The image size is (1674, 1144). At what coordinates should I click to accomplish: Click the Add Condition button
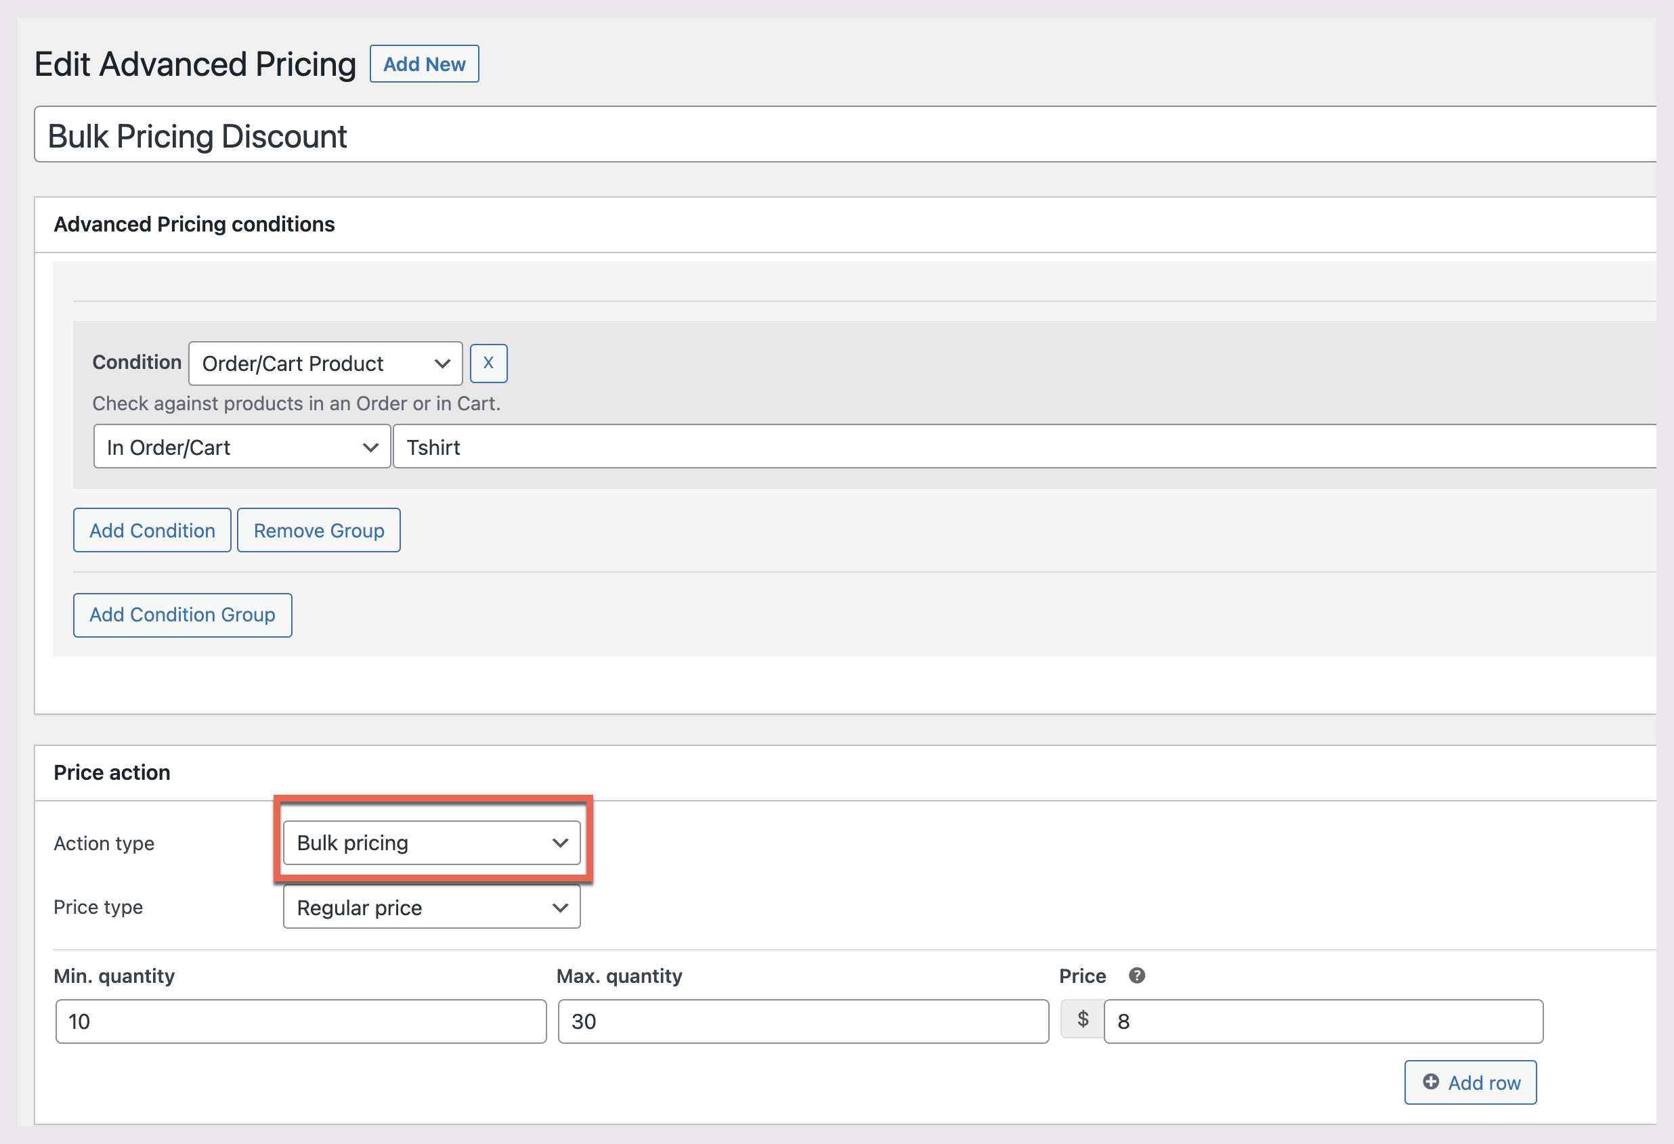[152, 531]
